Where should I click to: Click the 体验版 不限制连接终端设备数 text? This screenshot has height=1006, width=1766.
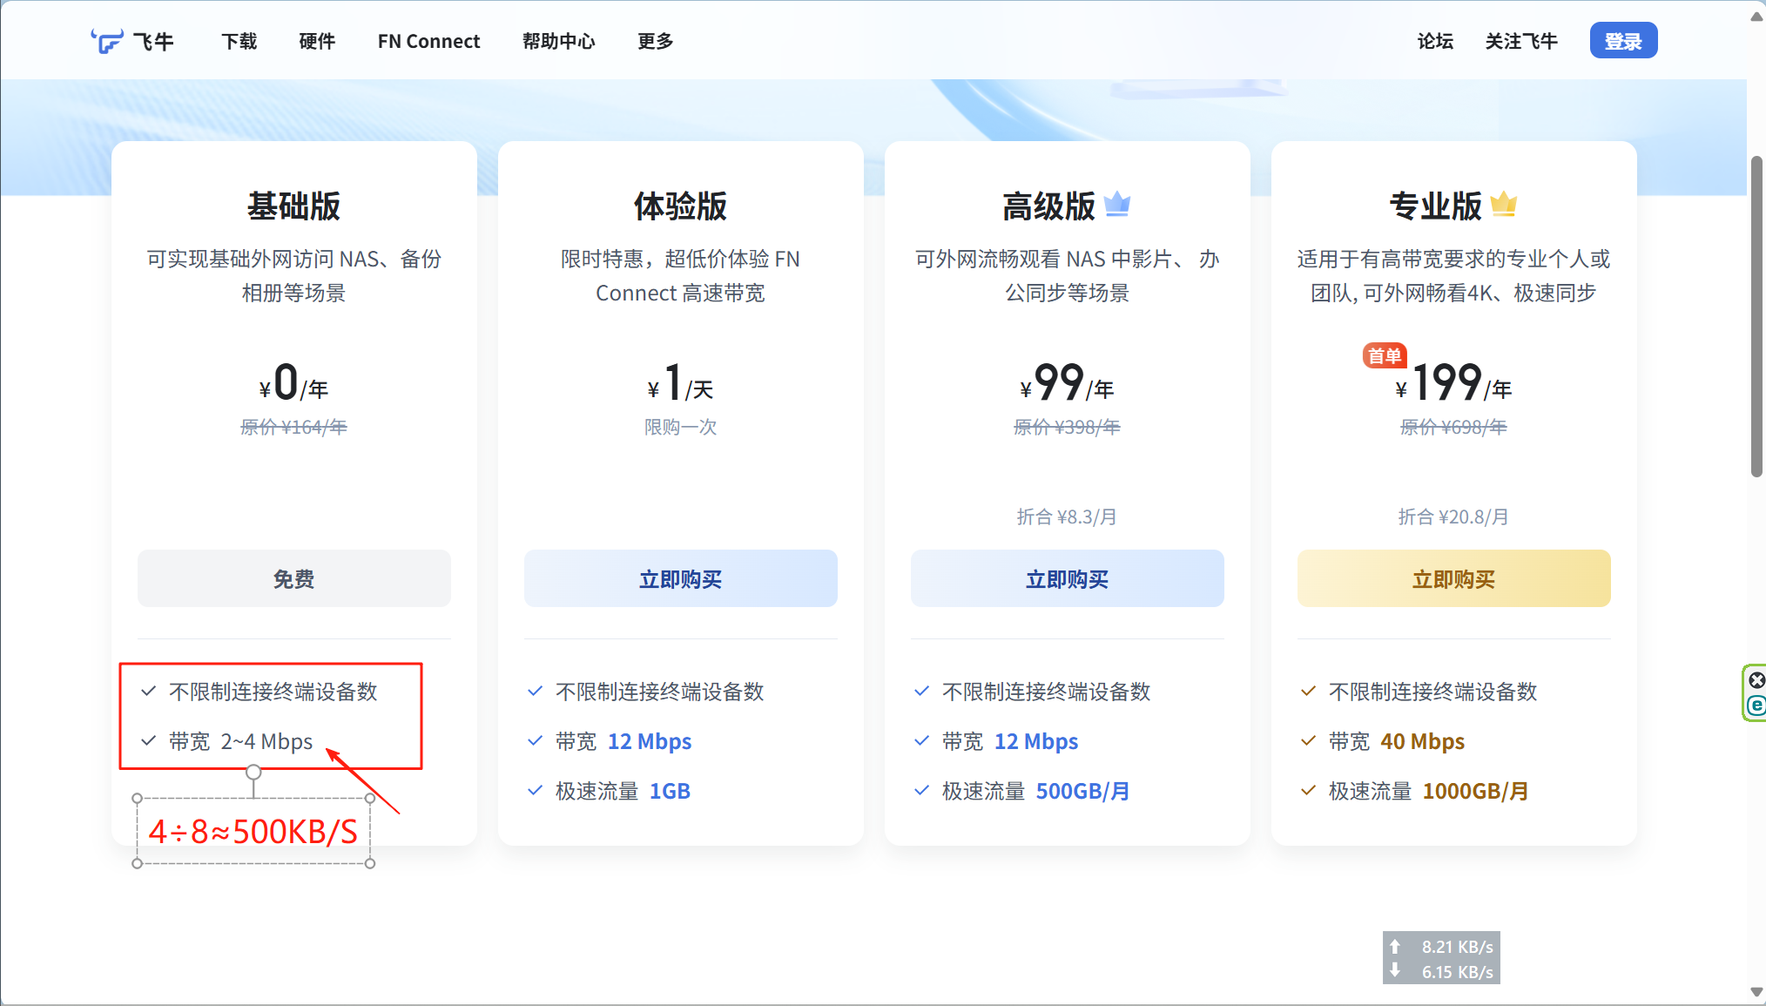click(660, 692)
